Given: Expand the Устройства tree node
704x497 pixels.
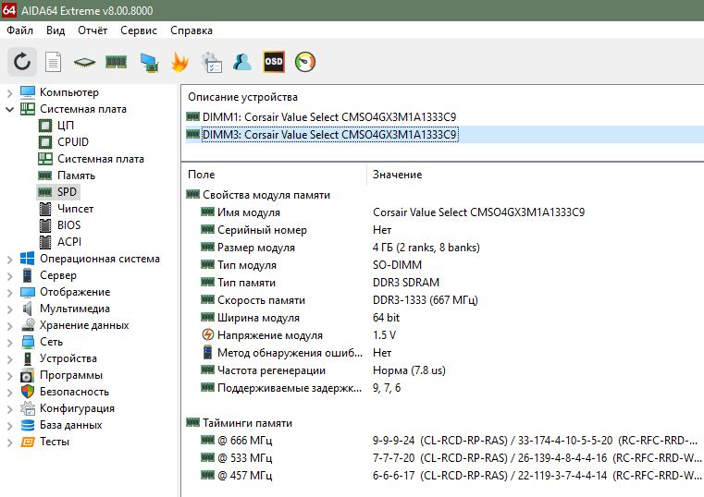Looking at the screenshot, I should (x=9, y=358).
